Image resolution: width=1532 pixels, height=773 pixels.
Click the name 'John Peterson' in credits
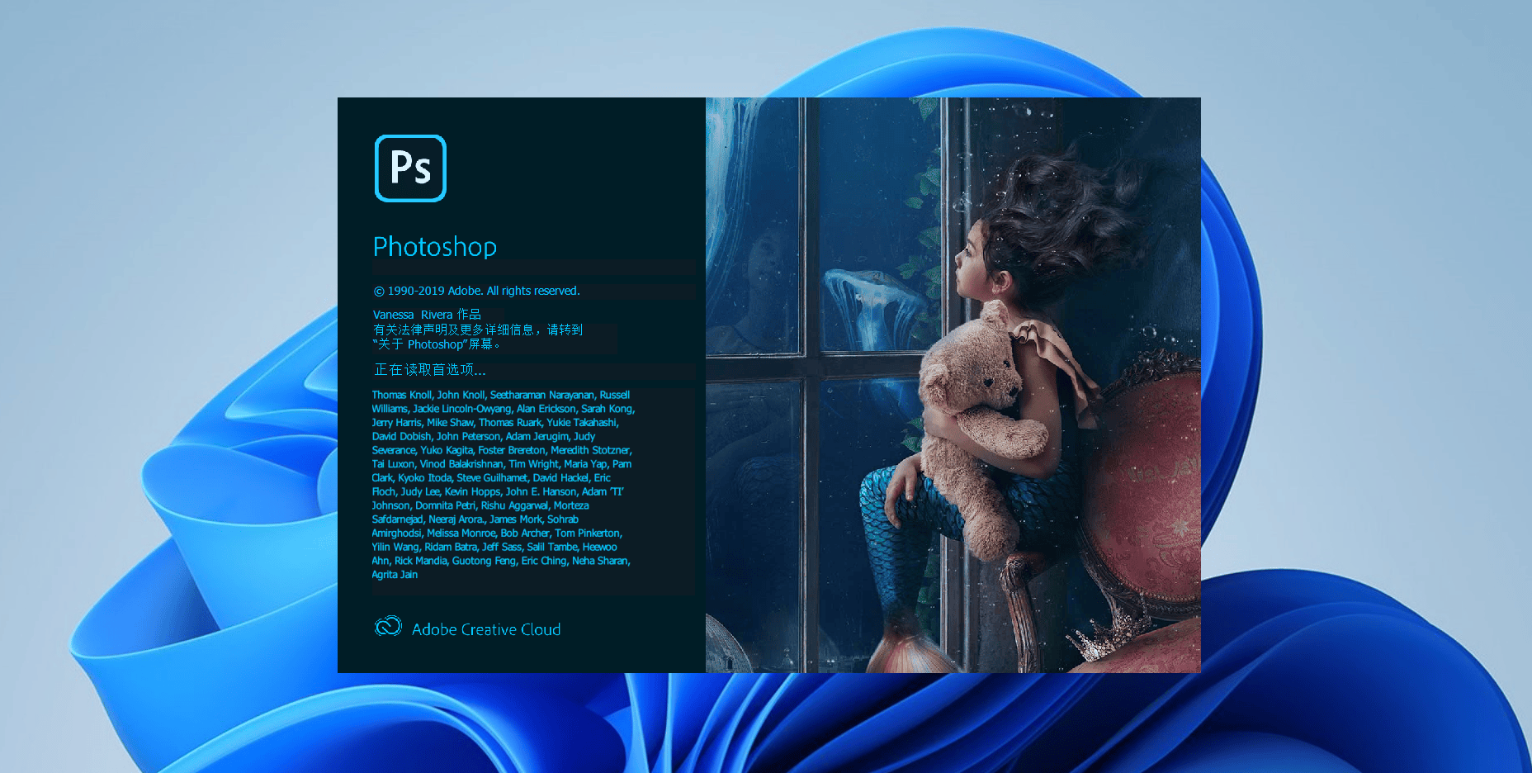click(x=468, y=437)
